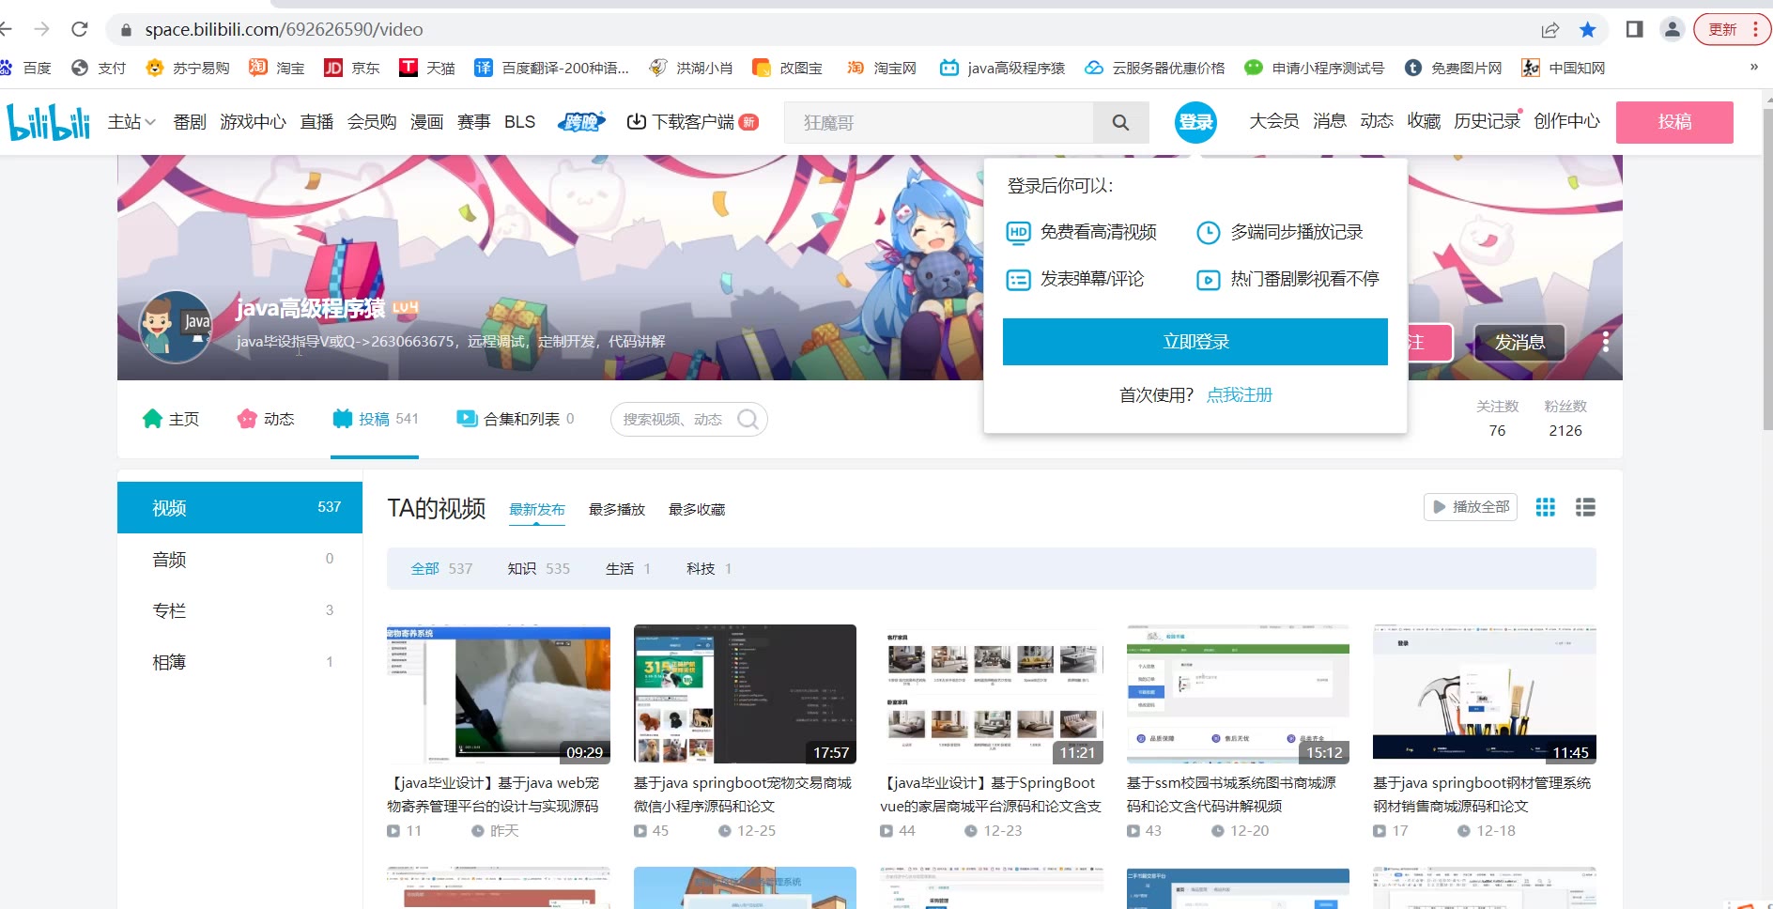Open the 11:45 钢材管理系统 video thumbnail
The height and width of the screenshot is (909, 1773).
1485,694
